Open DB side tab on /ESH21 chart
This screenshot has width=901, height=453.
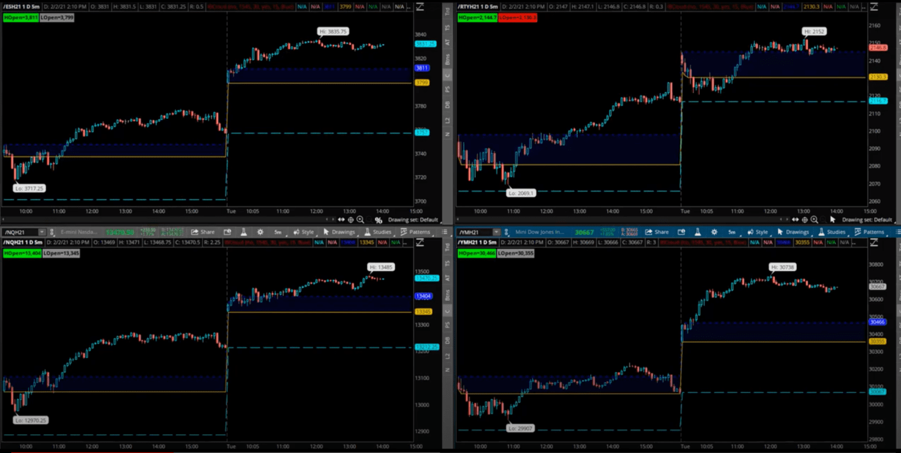tap(448, 105)
